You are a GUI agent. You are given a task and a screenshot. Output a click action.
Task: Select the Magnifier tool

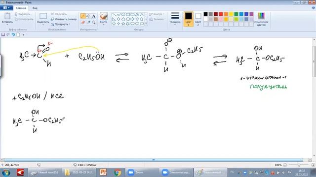click(94, 23)
